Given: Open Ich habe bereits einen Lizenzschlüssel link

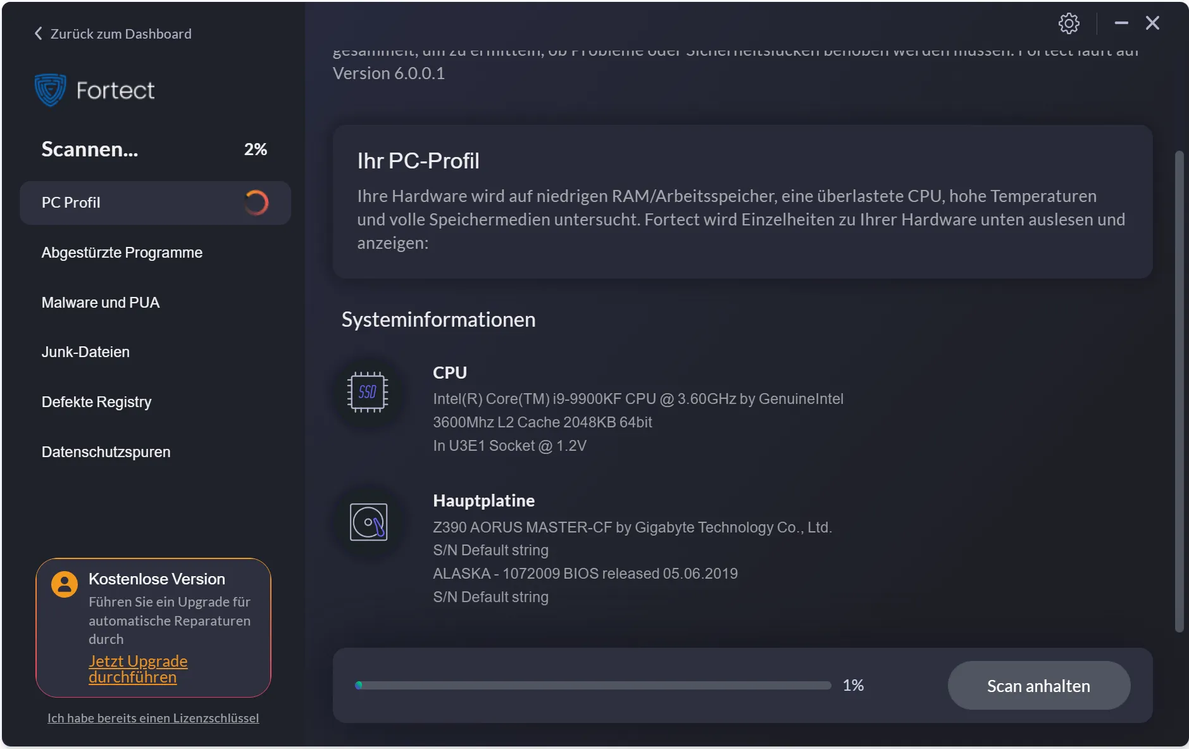Looking at the screenshot, I should click(153, 718).
